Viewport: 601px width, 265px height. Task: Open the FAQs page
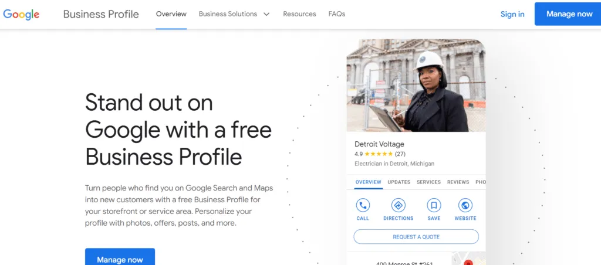pyautogui.click(x=336, y=14)
